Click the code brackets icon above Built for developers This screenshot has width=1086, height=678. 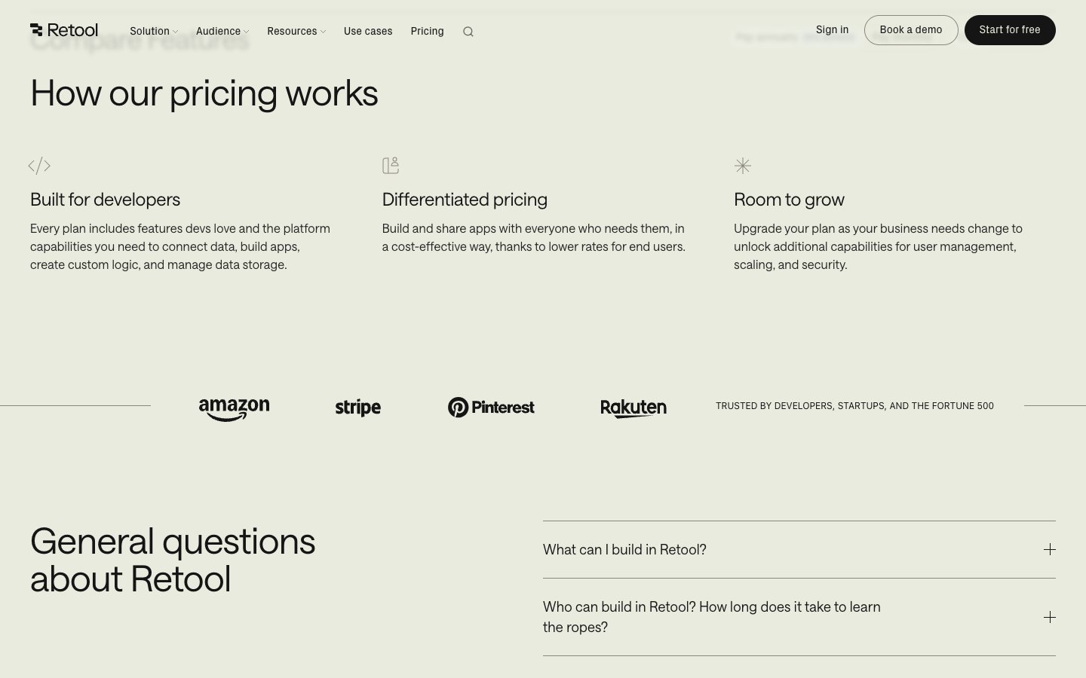coord(39,166)
